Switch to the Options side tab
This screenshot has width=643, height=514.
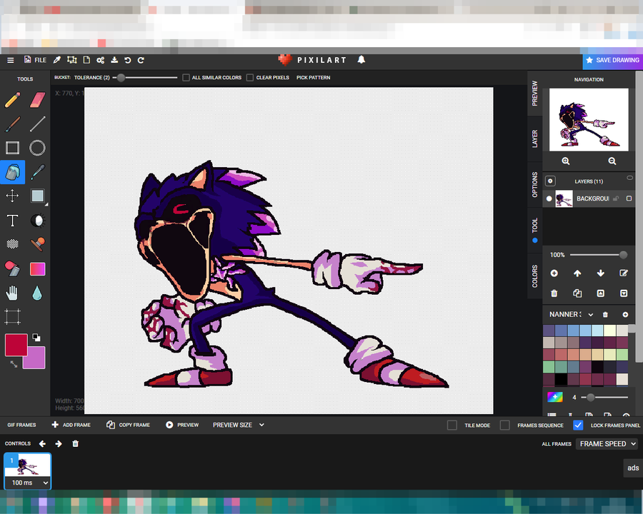(x=534, y=184)
